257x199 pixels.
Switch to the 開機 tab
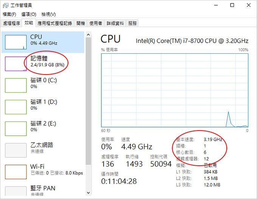click(x=81, y=23)
